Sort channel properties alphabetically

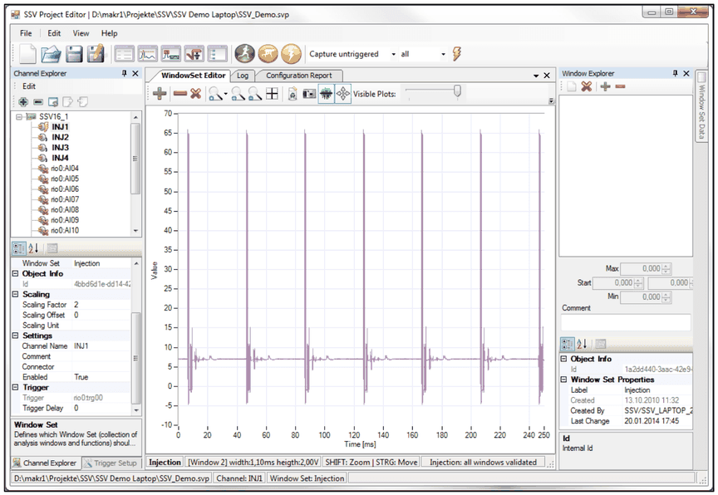[33, 248]
